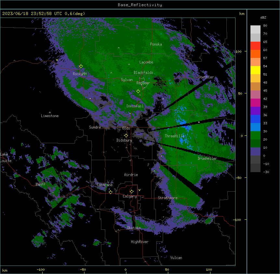Screen dimensions: 280x274
Task: Click the white cross marker east of ThreeHills
Action: coord(199,122)
